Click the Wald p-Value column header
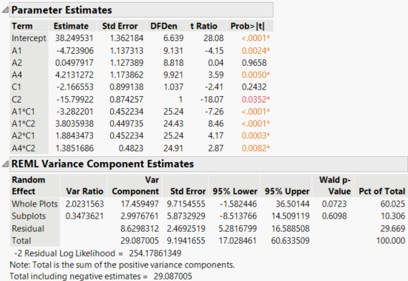 coord(335,186)
